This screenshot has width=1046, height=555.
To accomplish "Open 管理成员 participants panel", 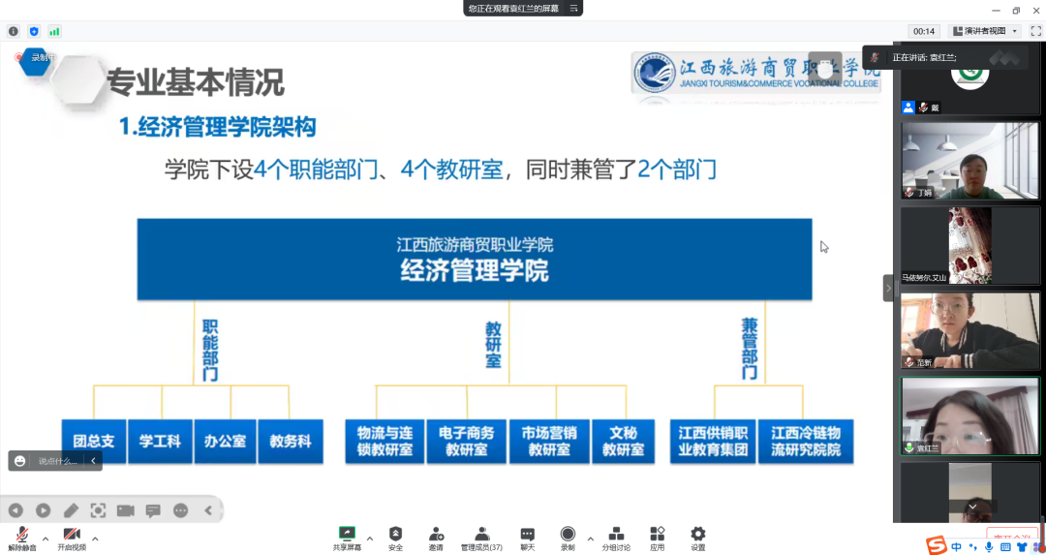I will [x=481, y=538].
